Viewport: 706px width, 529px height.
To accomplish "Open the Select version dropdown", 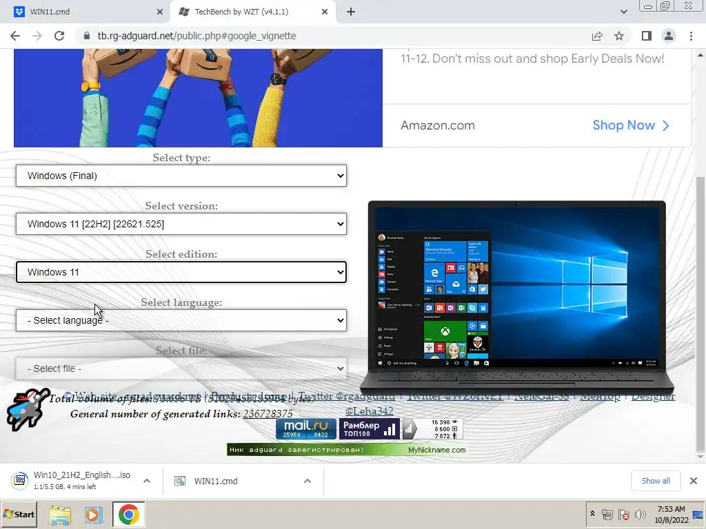I will click(181, 224).
